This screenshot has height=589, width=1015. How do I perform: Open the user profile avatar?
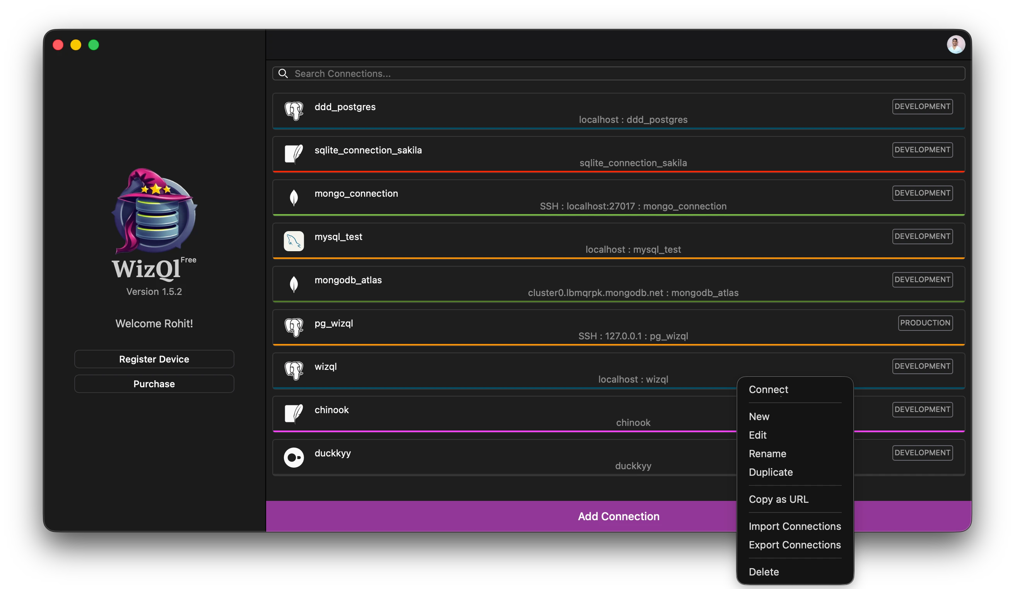click(x=955, y=44)
